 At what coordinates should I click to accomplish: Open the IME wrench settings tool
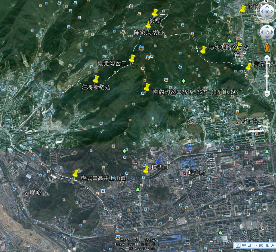[272, 246]
